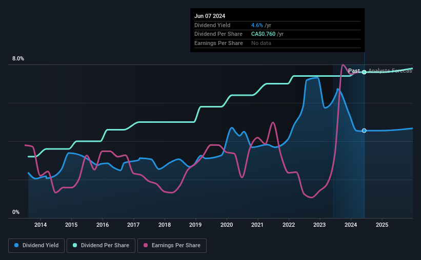Click the 4.6% dividend yield value
The height and width of the screenshot is (260, 421).
click(257, 25)
